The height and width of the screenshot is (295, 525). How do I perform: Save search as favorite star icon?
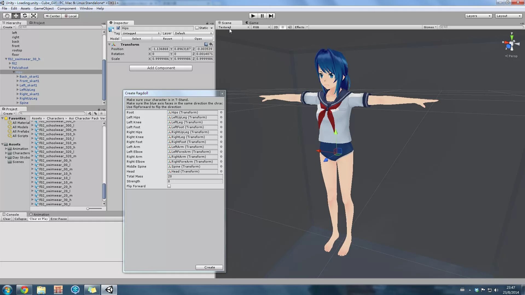point(101,113)
